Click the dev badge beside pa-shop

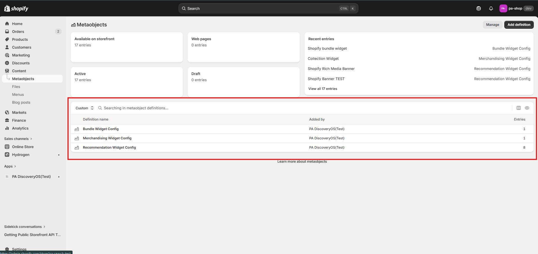coord(528,8)
